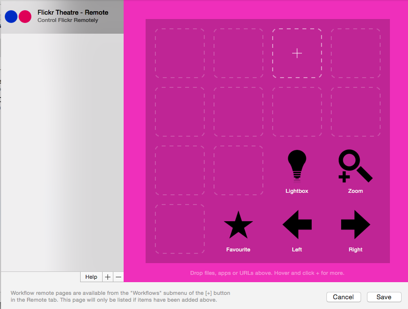Click the minus button to remove workflow
Image resolution: width=408 pixels, height=309 pixels.
pyautogui.click(x=118, y=277)
